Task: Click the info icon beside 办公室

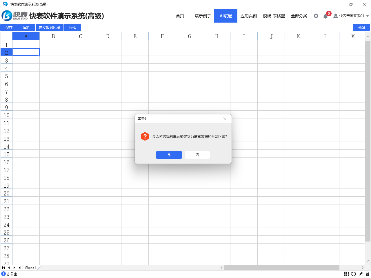Action: click(3, 274)
